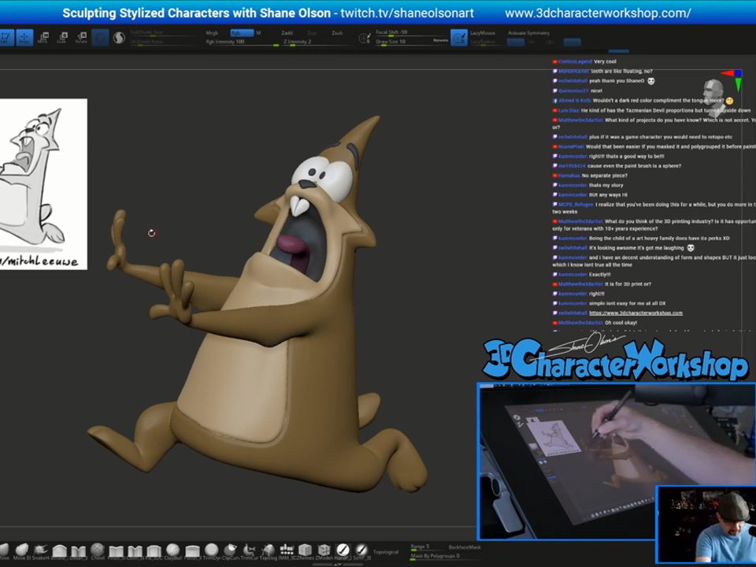Select the Topology brush

point(268,550)
